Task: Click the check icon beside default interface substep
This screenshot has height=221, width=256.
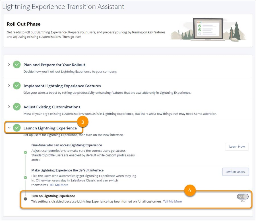Action: pyautogui.click(x=25, y=177)
